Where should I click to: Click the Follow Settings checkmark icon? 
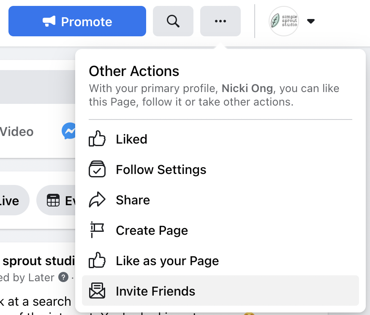pos(97,170)
